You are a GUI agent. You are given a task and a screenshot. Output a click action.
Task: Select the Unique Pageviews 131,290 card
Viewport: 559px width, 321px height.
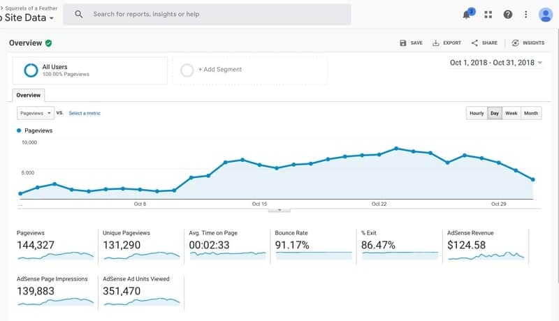[x=141, y=246]
